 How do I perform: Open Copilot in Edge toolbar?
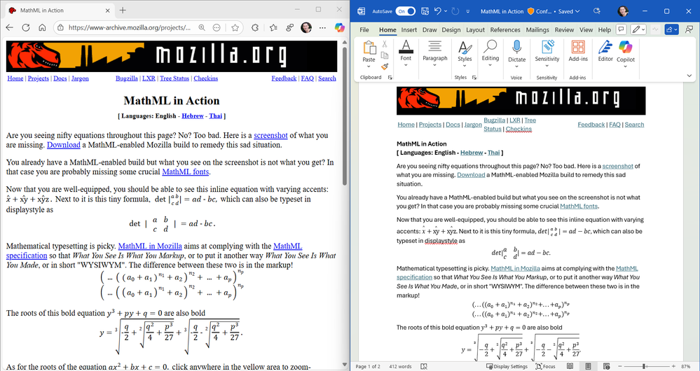click(339, 27)
